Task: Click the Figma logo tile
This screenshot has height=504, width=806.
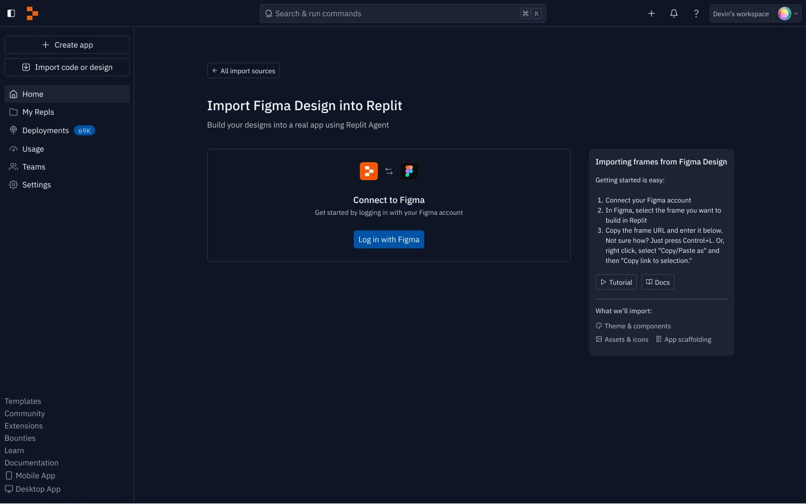Action: 409,171
